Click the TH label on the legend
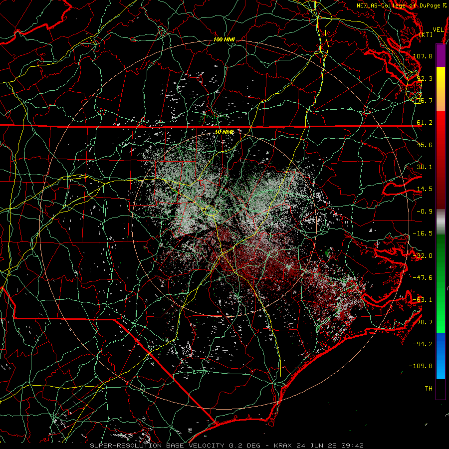The height and width of the screenshot is (449, 449). click(x=429, y=389)
